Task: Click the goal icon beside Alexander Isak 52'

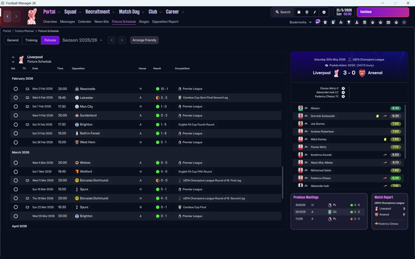Action: pyautogui.click(x=343, y=92)
